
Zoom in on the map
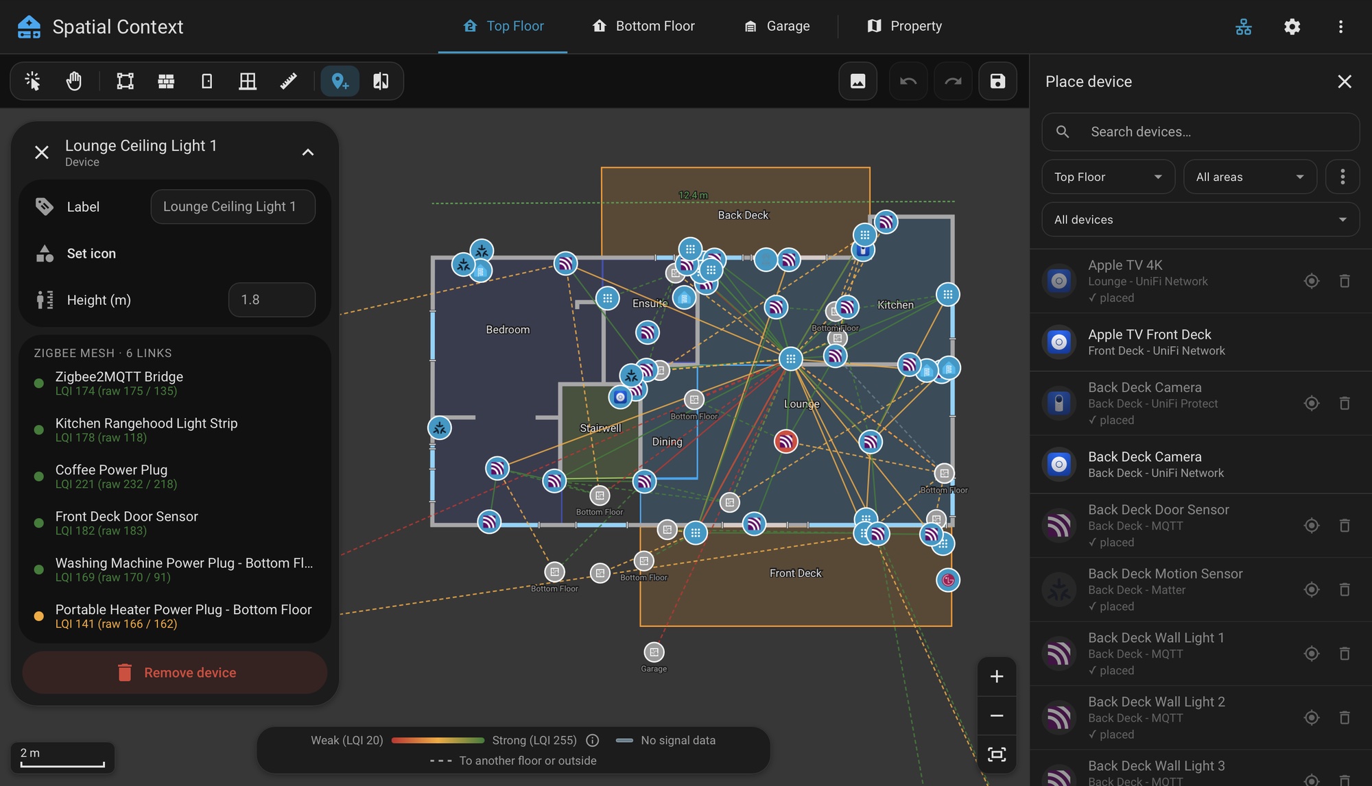coord(997,676)
